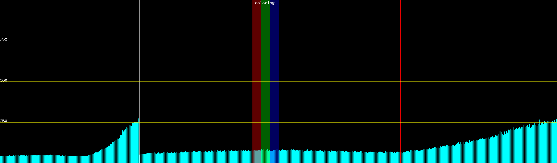Click the 75% axis label

(x=4, y=40)
